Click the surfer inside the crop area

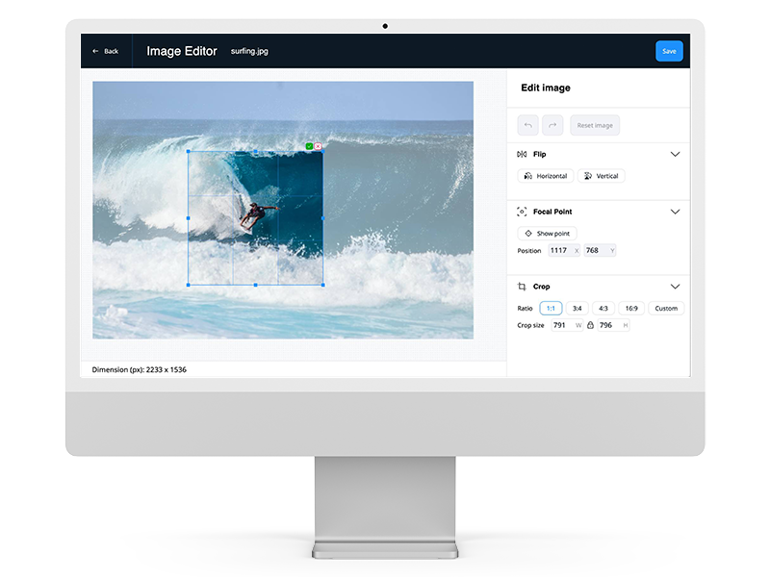(255, 215)
